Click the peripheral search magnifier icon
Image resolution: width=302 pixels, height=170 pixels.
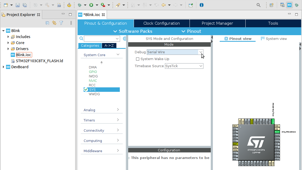(81, 39)
